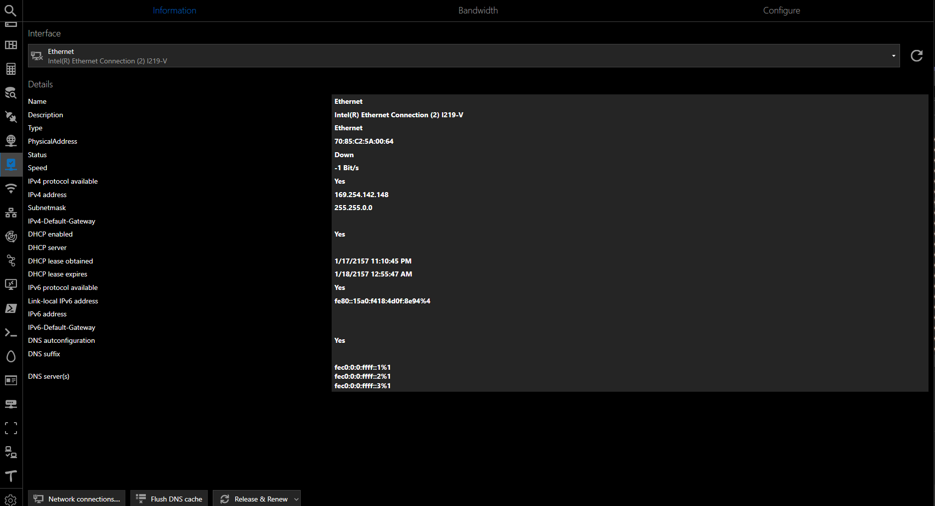Switch to the Configure tab
The height and width of the screenshot is (506, 935).
781,10
